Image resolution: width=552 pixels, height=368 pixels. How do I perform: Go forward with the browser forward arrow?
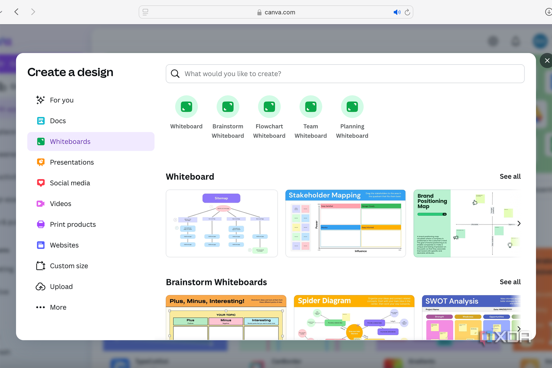click(33, 12)
